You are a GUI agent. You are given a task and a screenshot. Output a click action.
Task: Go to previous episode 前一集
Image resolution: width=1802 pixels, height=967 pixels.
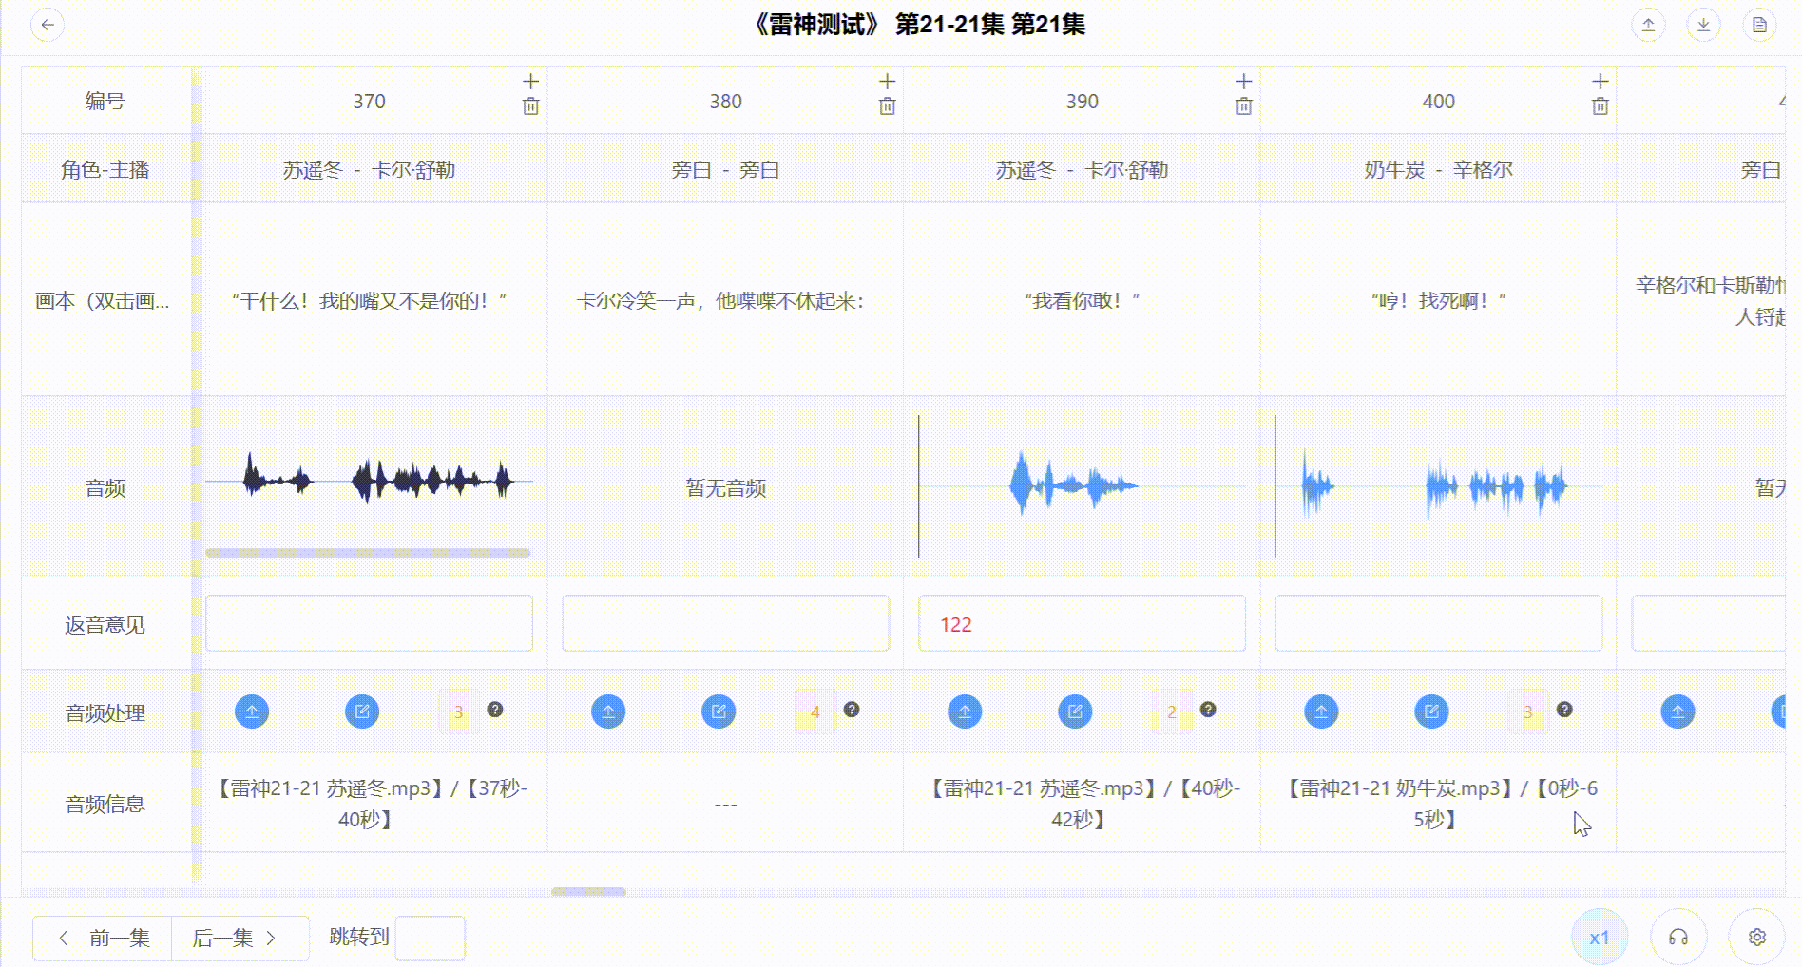click(103, 939)
